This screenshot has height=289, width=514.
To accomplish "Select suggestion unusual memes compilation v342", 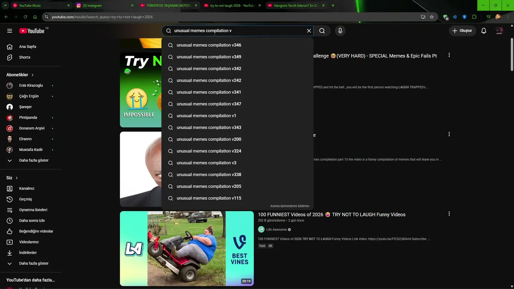I will point(237,69).
